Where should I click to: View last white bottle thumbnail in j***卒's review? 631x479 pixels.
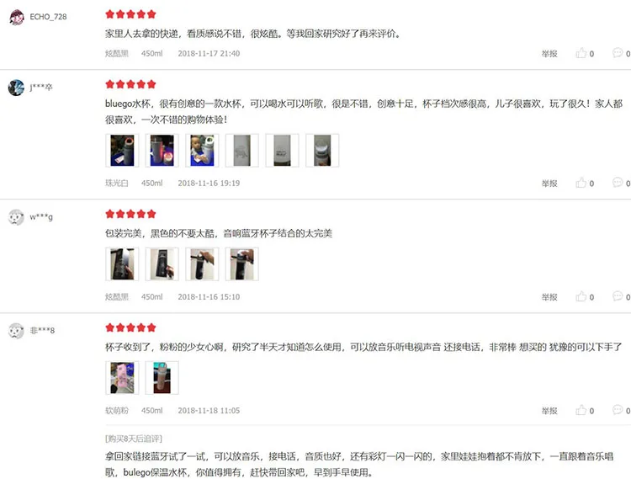point(322,151)
